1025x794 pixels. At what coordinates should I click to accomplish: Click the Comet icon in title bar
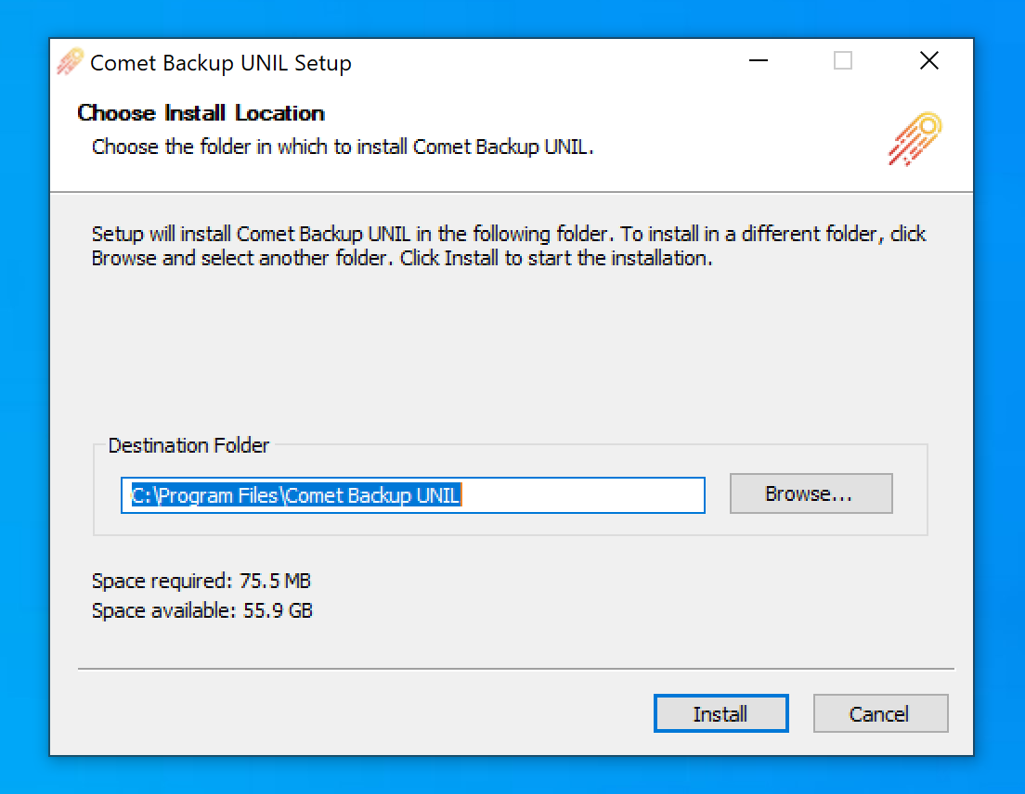tap(70, 62)
